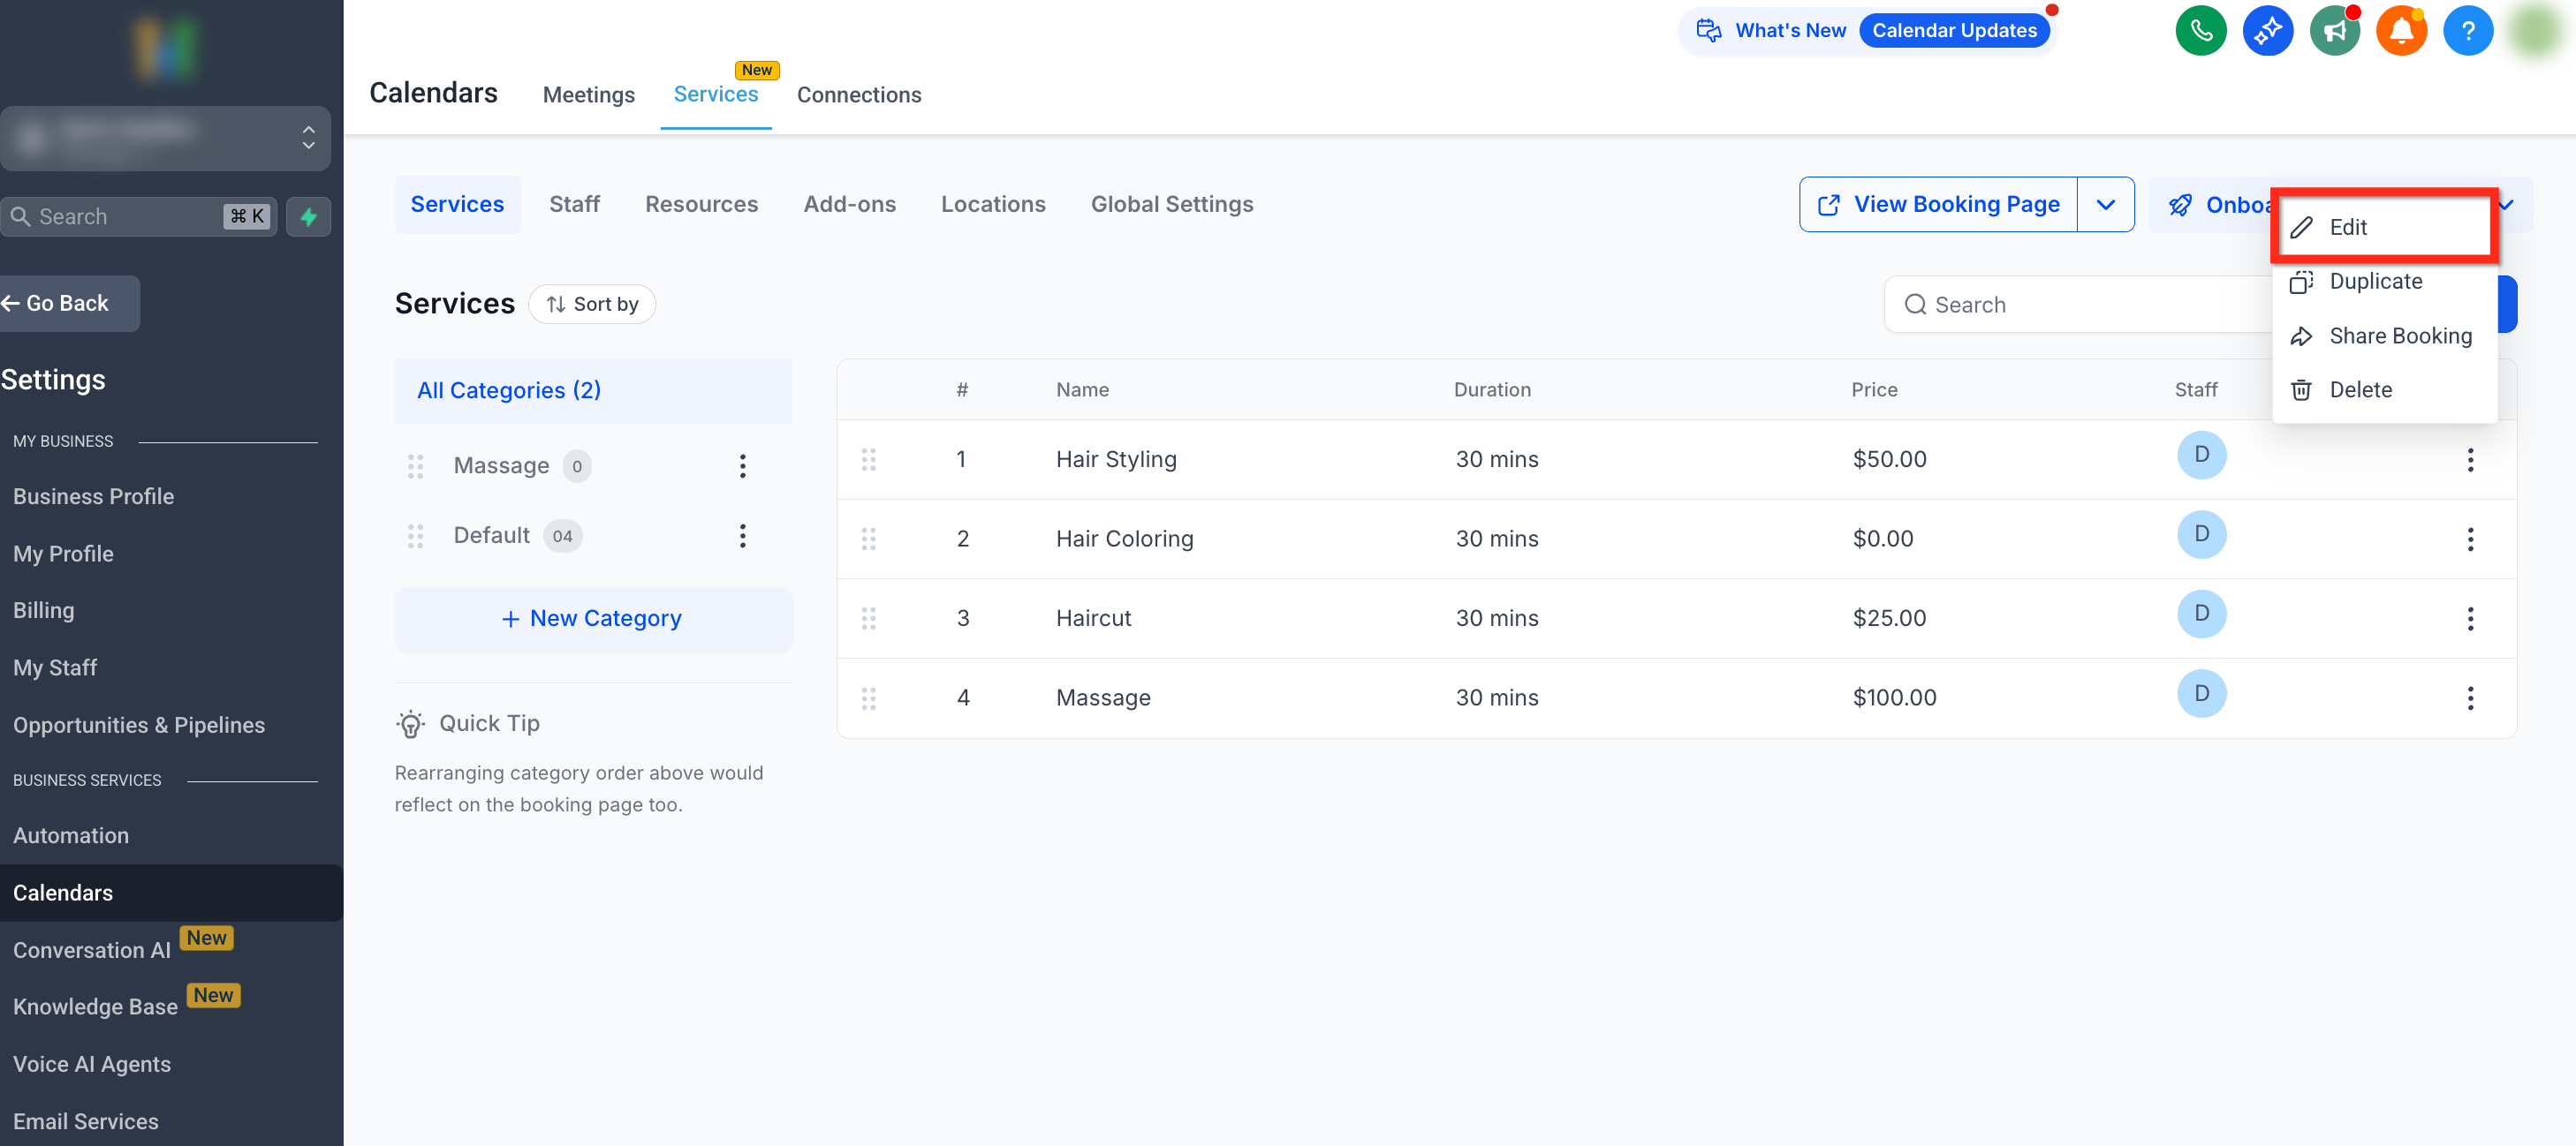Open three-dot menu for Massage category
The image size is (2576, 1146).
pyautogui.click(x=742, y=466)
